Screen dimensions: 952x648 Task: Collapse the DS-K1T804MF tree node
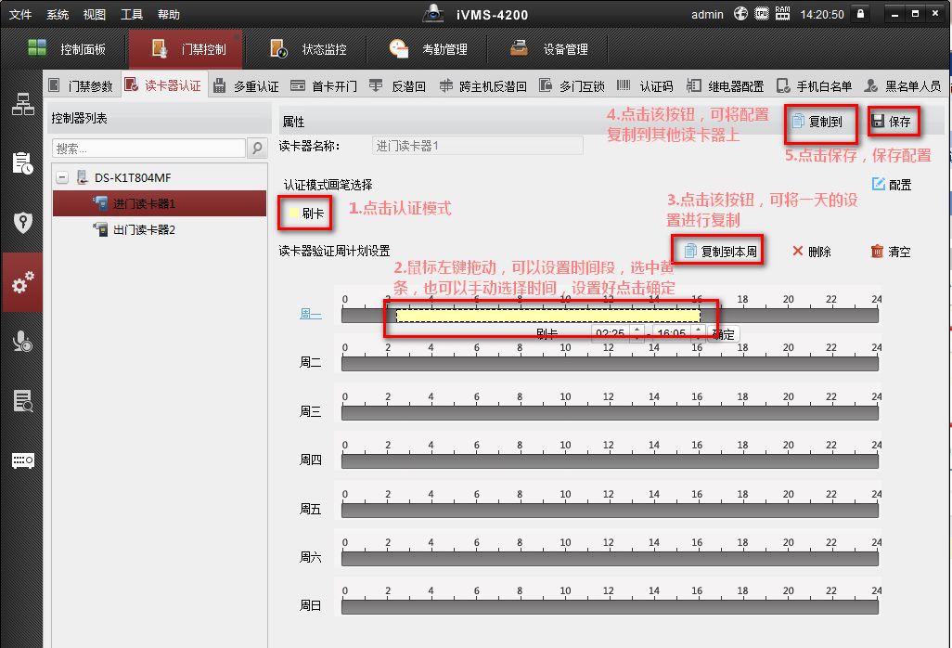[62, 177]
